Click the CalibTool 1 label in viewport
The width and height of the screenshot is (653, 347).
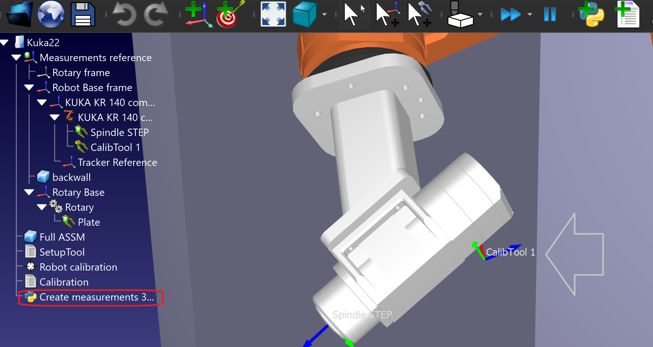point(510,252)
